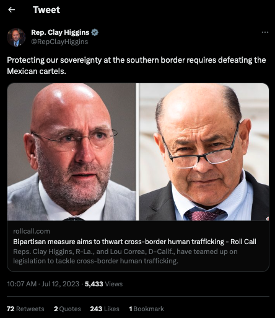Click the Tweet page header title
Viewport: 275px width, 318px height.
(46, 10)
